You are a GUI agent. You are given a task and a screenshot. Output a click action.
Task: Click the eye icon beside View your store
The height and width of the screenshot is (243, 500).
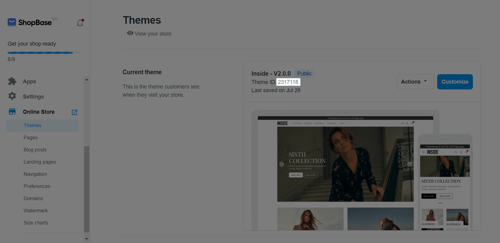tap(130, 33)
